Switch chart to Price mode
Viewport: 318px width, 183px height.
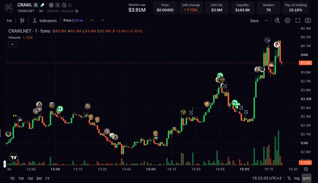(x=67, y=21)
